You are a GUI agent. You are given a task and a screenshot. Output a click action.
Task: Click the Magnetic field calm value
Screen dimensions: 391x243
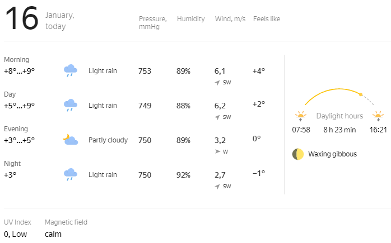click(53, 234)
